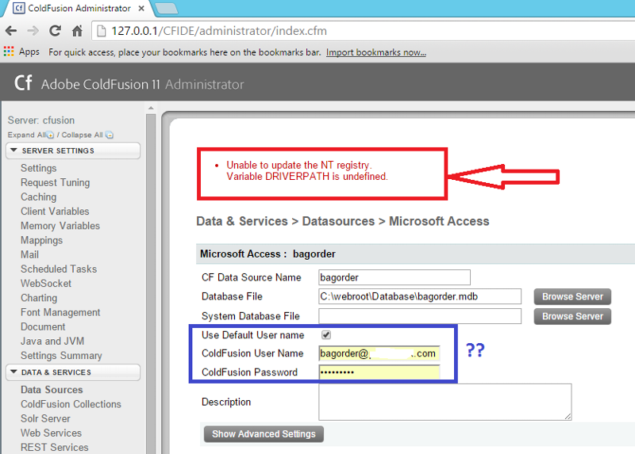
Task: Toggle Use Default User name checkbox
Action: (326, 335)
